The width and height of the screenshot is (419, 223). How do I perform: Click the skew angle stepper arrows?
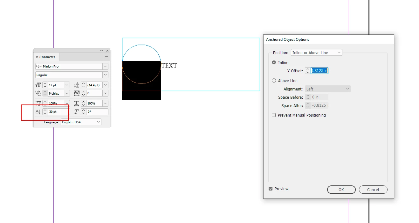(x=84, y=112)
